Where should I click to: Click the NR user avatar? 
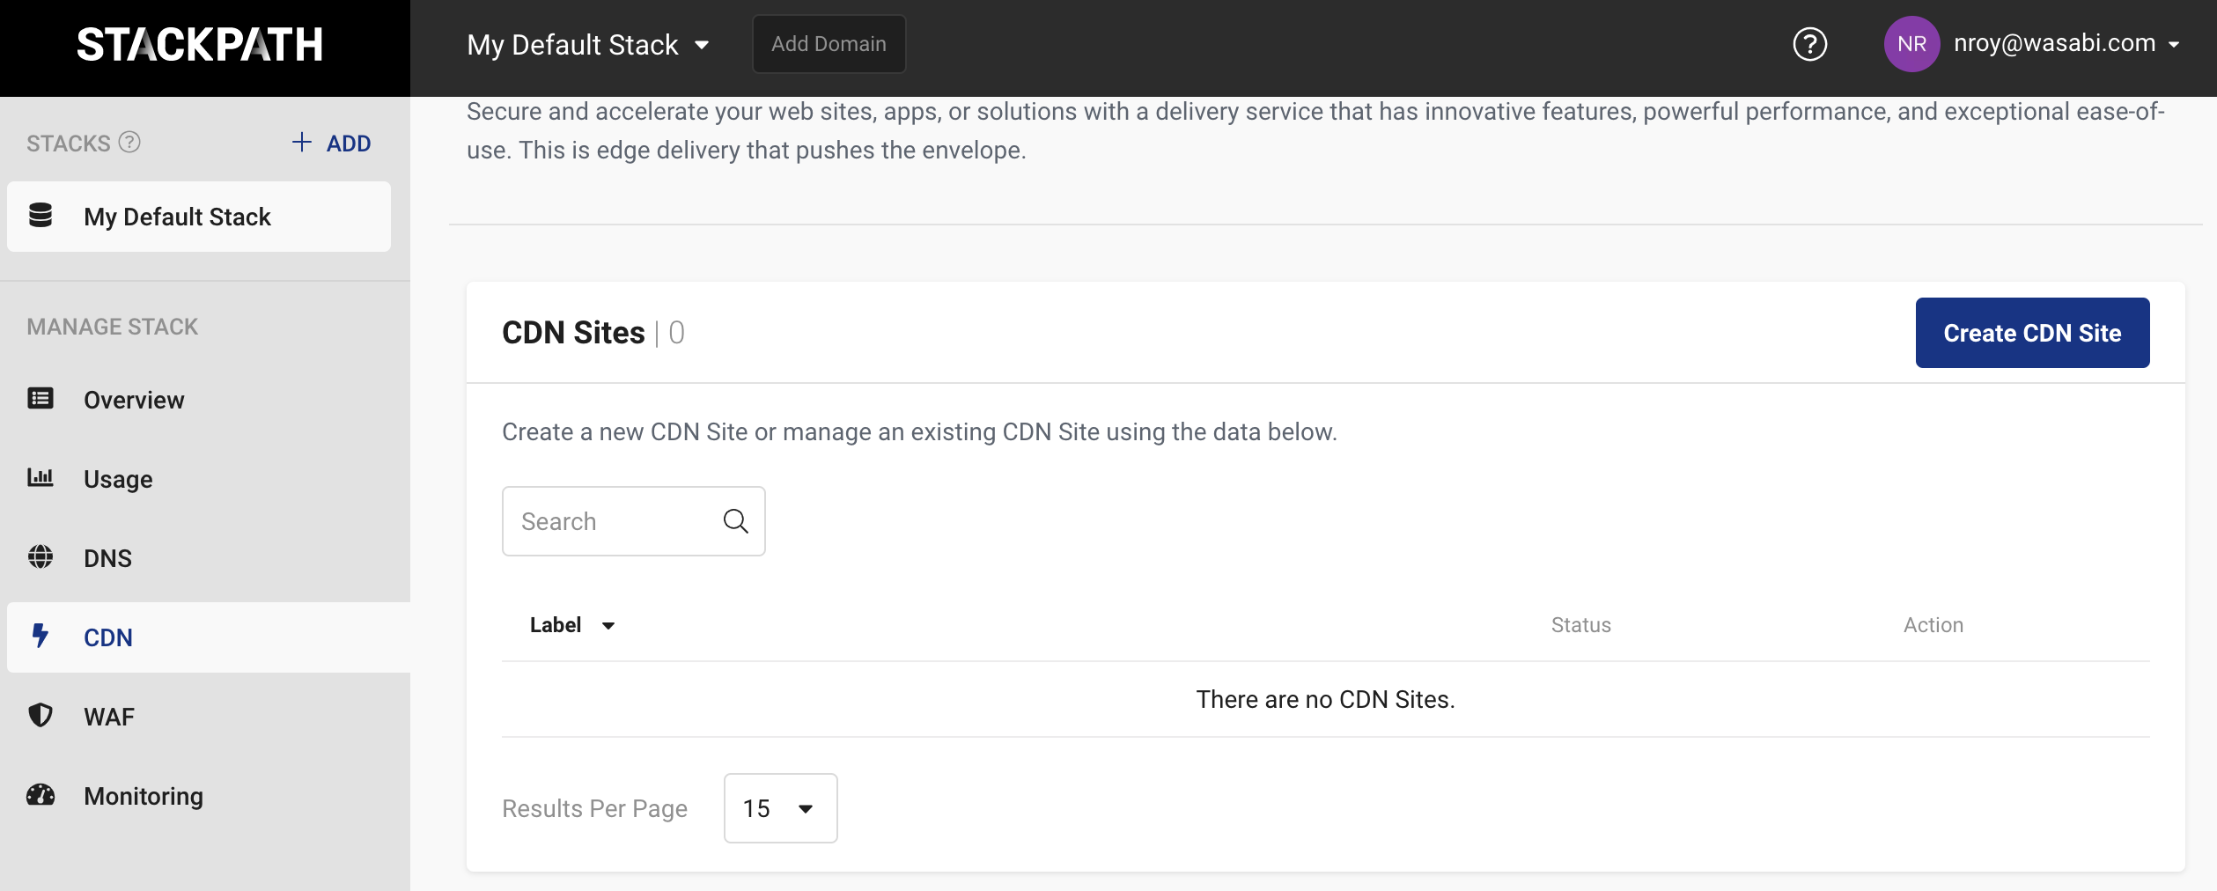tap(1911, 44)
